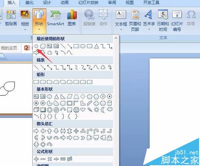
Task: Select the pentagon arrow block shape
Action: (x=76, y=138)
